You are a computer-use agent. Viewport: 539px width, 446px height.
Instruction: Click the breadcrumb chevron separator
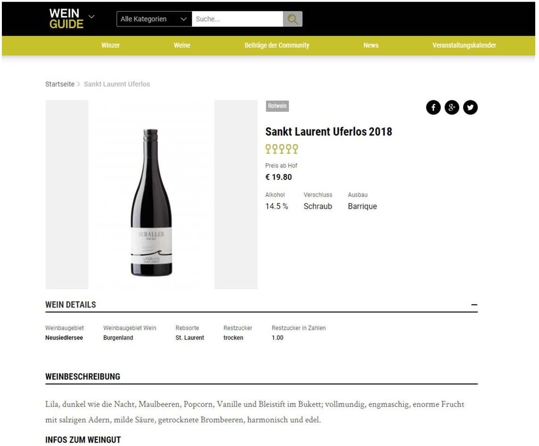(79, 84)
